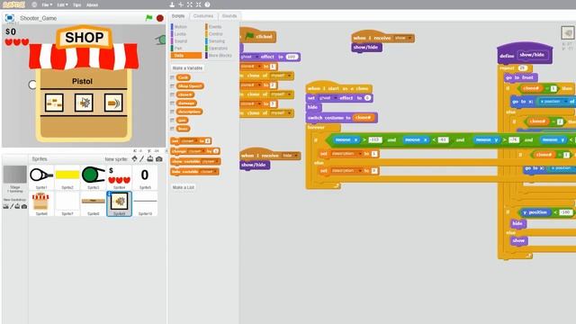Click third shop item icon on stage

coord(113,103)
